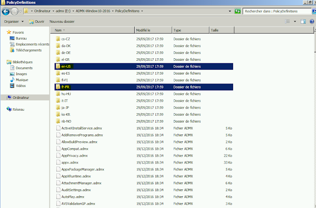Select the AddRemovePrograms.admx file icon

[58, 135]
